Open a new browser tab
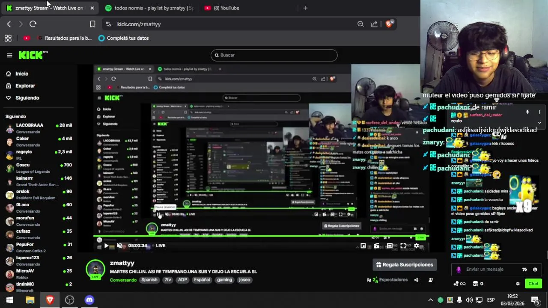Screen dimensions: 548x308 coord(305,8)
